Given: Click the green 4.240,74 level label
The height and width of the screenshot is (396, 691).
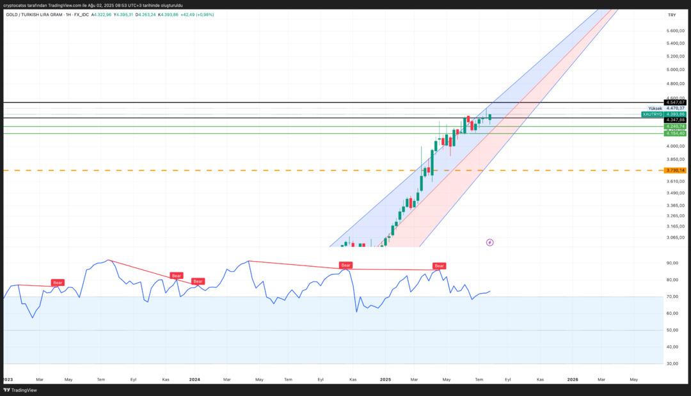Looking at the screenshot, I should [x=675, y=127].
